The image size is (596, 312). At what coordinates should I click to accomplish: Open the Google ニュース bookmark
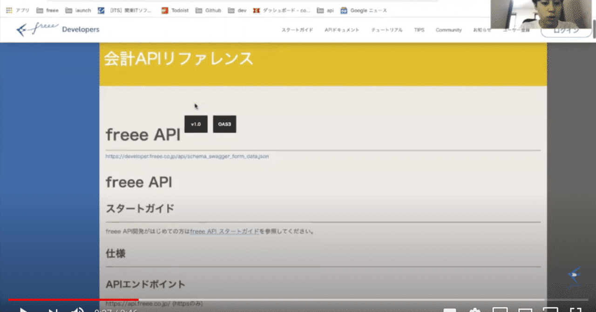pos(364,10)
